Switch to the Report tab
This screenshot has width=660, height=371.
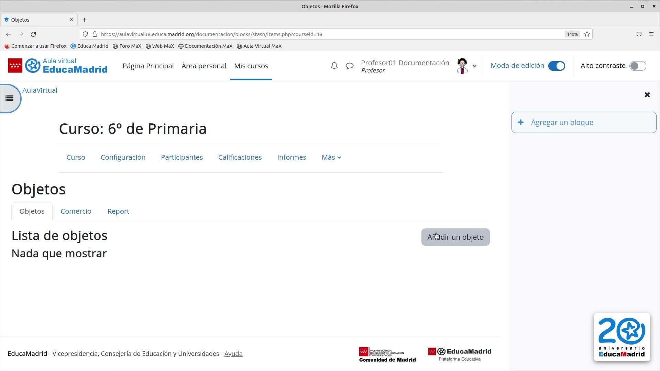click(118, 211)
